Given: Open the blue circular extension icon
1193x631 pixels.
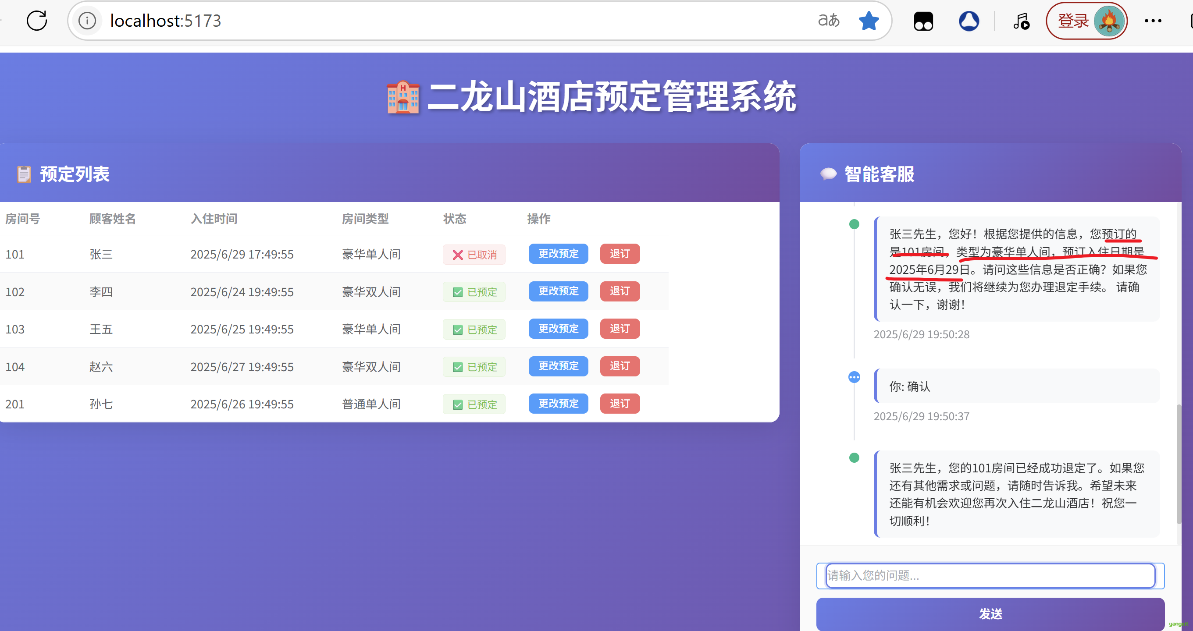Looking at the screenshot, I should click(x=969, y=21).
